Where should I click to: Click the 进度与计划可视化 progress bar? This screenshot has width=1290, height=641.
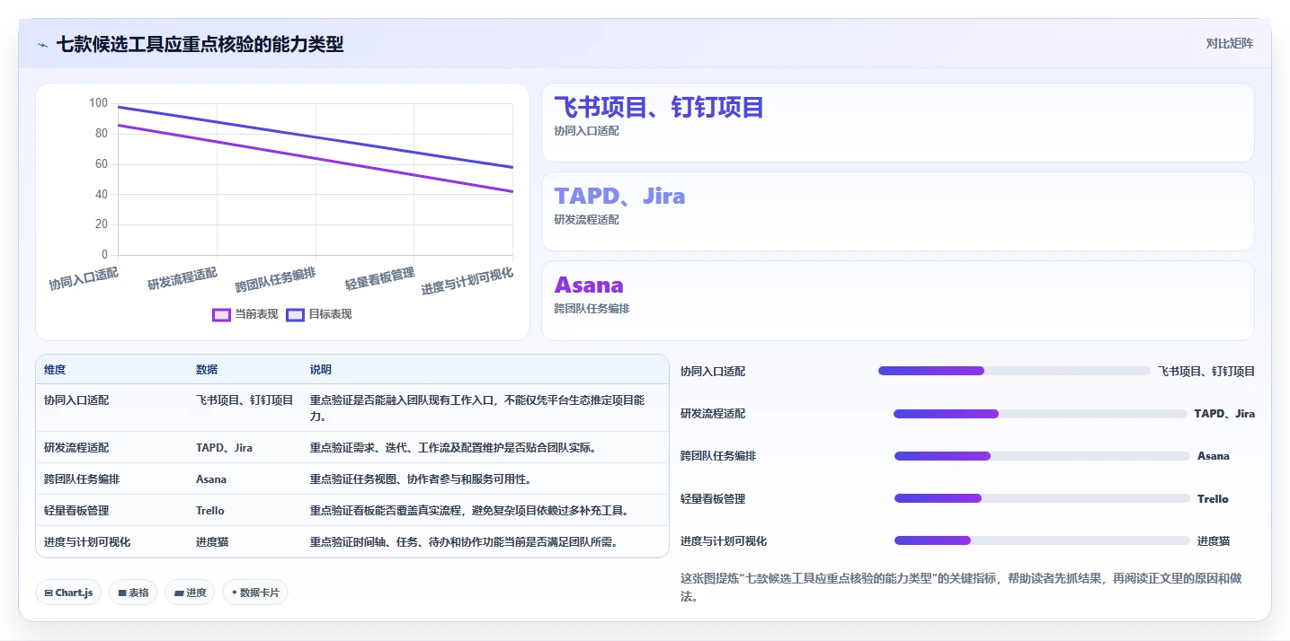pyautogui.click(x=1042, y=540)
